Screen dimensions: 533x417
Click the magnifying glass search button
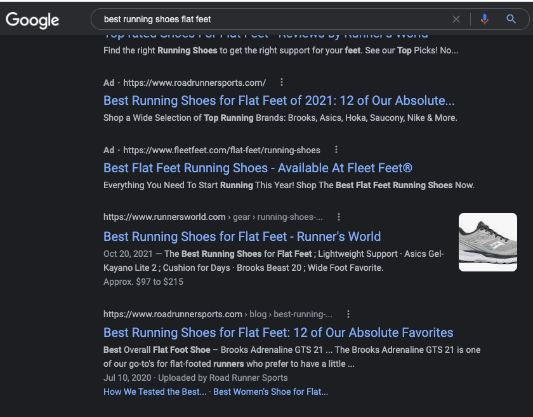pyautogui.click(x=511, y=19)
